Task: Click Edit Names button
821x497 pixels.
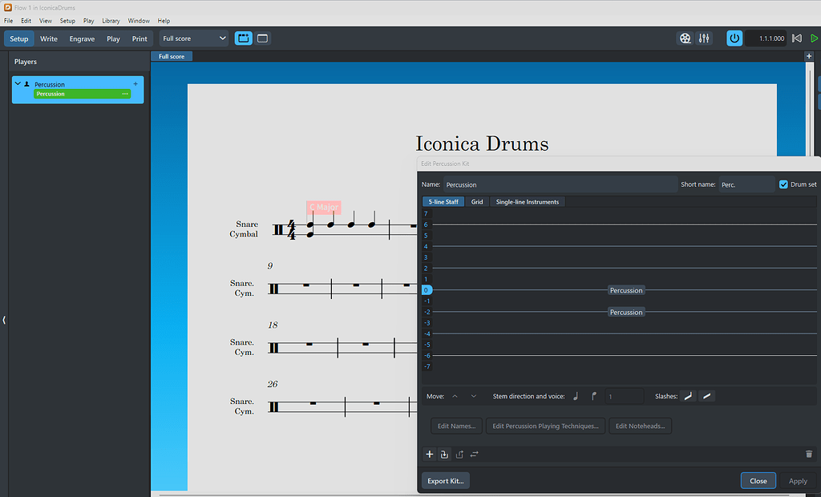Action: tap(456, 426)
